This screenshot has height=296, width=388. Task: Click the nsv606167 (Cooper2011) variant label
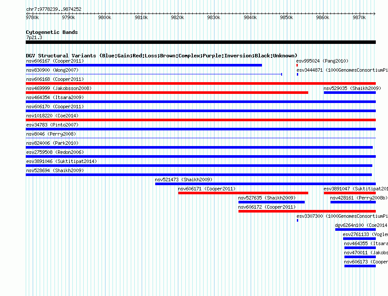(55, 61)
